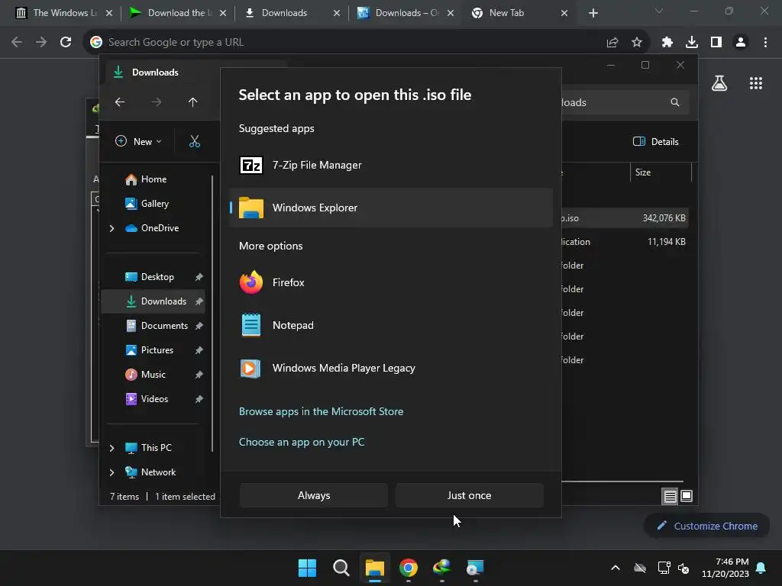Open OneDrive in the sidebar
This screenshot has width=782, height=586.
[x=152, y=228]
